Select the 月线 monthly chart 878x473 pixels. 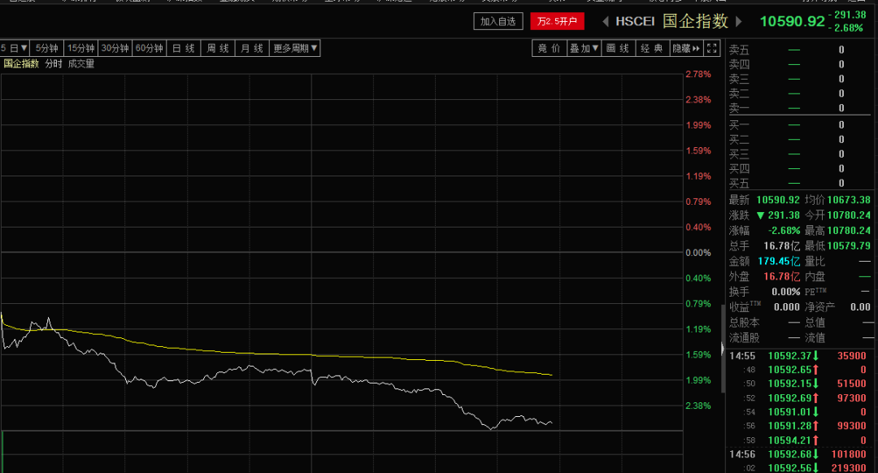251,49
